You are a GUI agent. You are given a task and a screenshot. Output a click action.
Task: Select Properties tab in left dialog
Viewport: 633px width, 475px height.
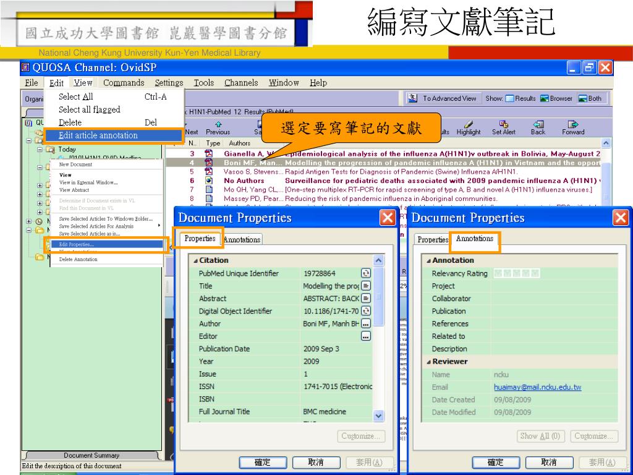click(x=200, y=238)
